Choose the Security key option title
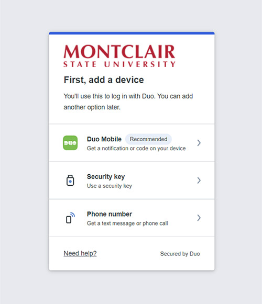Image resolution: width=262 pixels, height=304 pixels. click(x=106, y=177)
